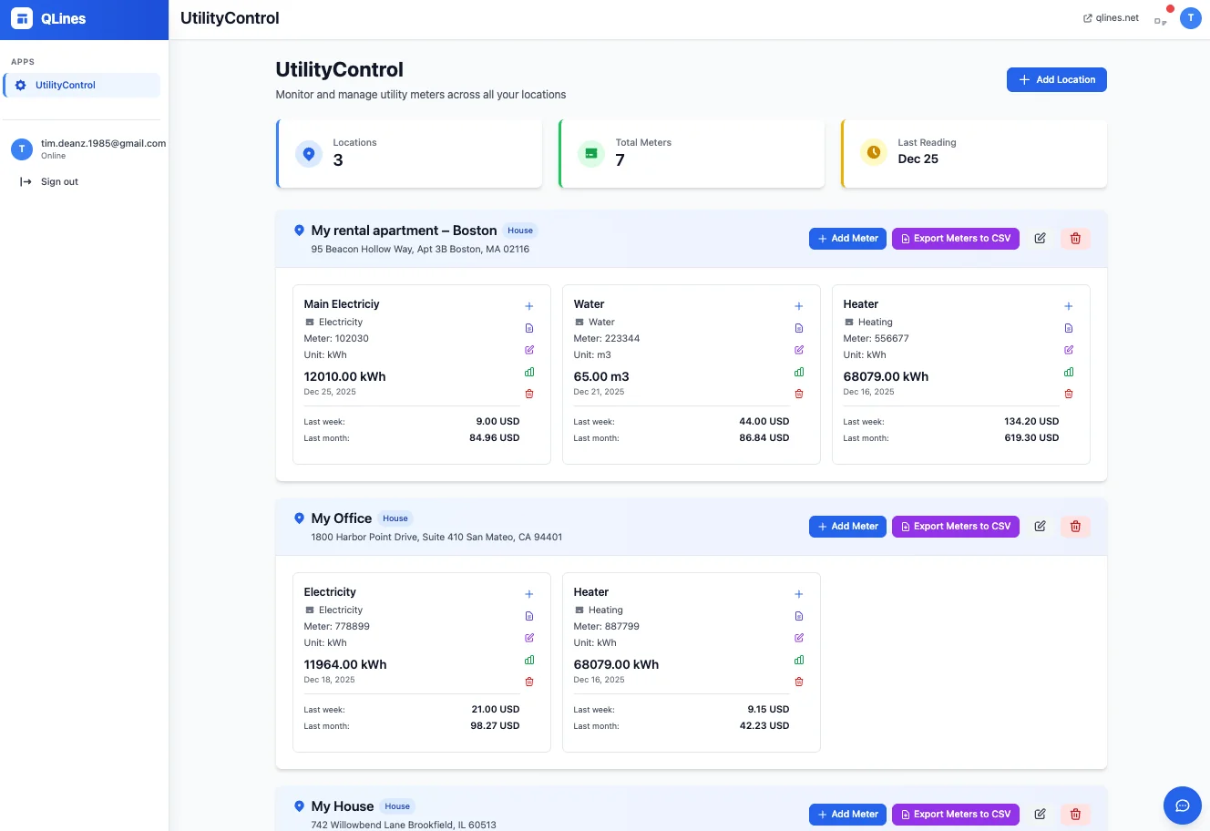Show the bar chart for Main Electriciy meter
The width and height of the screenshot is (1210, 831).
click(x=529, y=372)
